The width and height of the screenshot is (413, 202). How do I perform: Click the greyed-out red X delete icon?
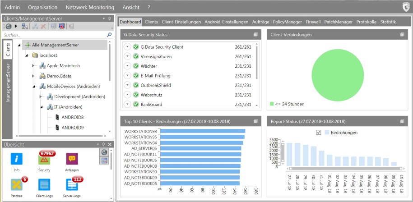(x=43, y=27)
